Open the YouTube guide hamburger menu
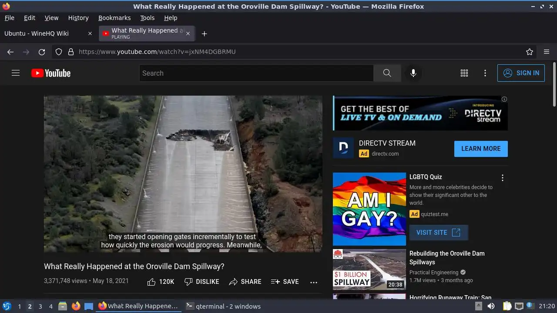Image resolution: width=557 pixels, height=313 pixels. point(16,73)
